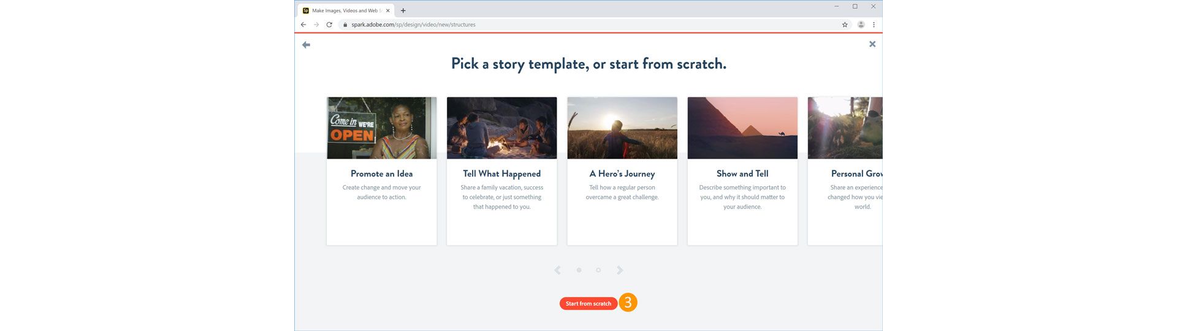Screen dimensions: 1177x331
Task: Click the spark.adobe.com address bar
Action: [552, 25]
